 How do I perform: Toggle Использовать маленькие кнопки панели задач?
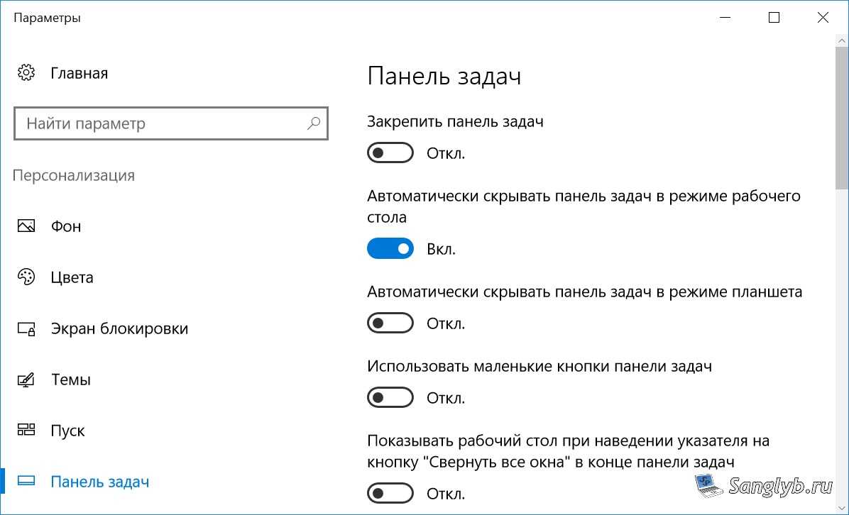pyautogui.click(x=390, y=398)
